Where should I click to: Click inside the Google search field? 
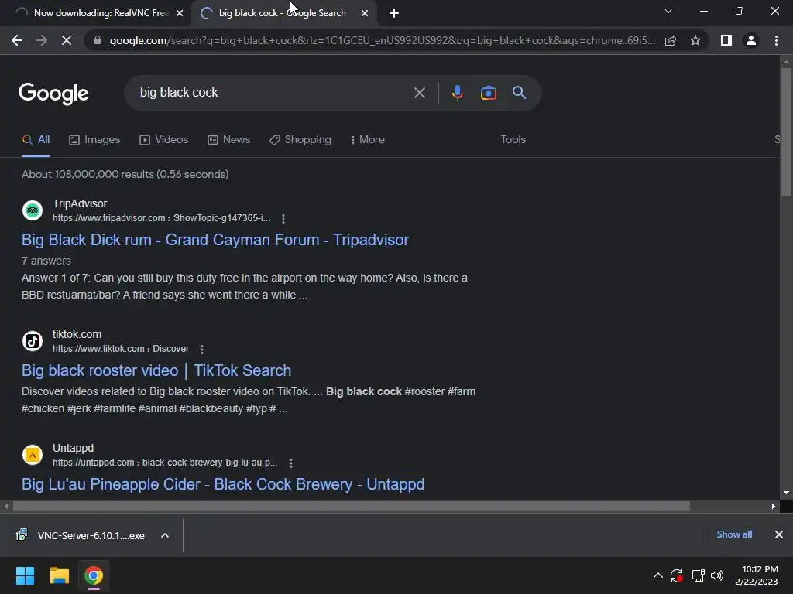pyautogui.click(x=273, y=93)
